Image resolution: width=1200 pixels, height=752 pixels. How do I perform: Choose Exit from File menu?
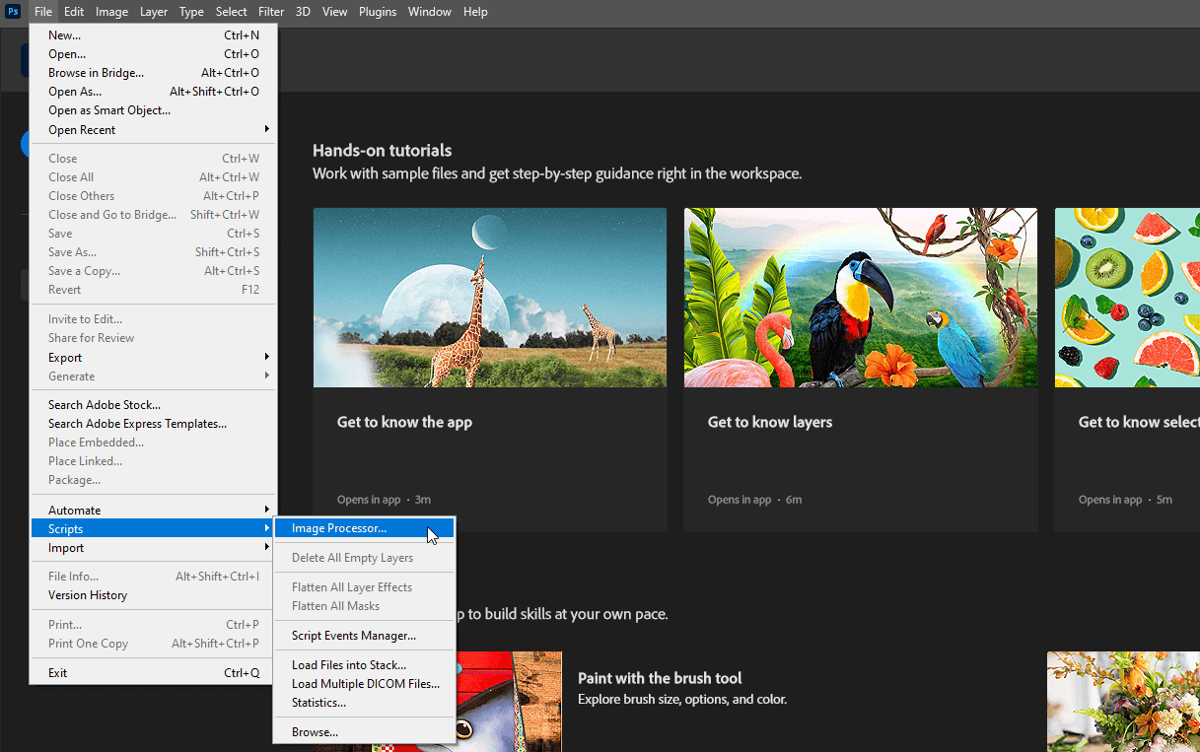tap(154, 673)
